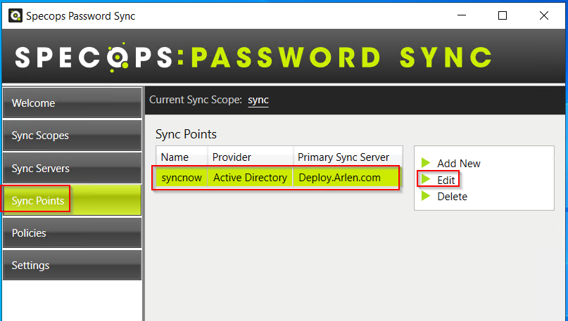Image resolution: width=568 pixels, height=321 pixels.
Task: Click the green arrow beside Delete
Action: pyautogui.click(x=426, y=196)
